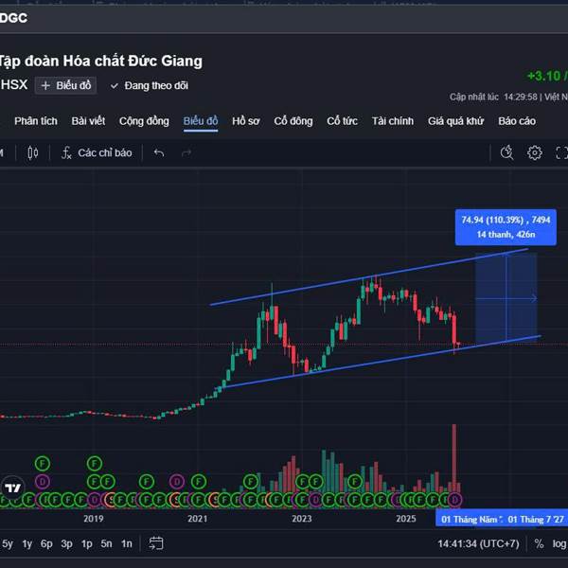Open indicators via Các chỉ báo
Screen dimensions: 568x568
tap(97, 153)
